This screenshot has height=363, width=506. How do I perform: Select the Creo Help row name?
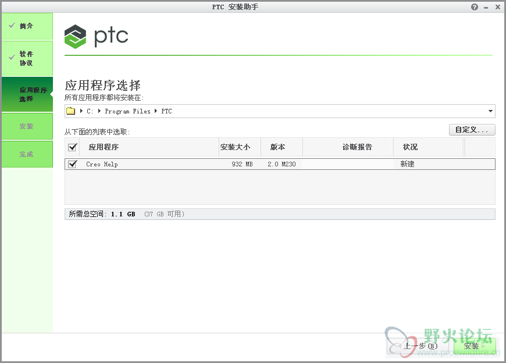point(102,164)
